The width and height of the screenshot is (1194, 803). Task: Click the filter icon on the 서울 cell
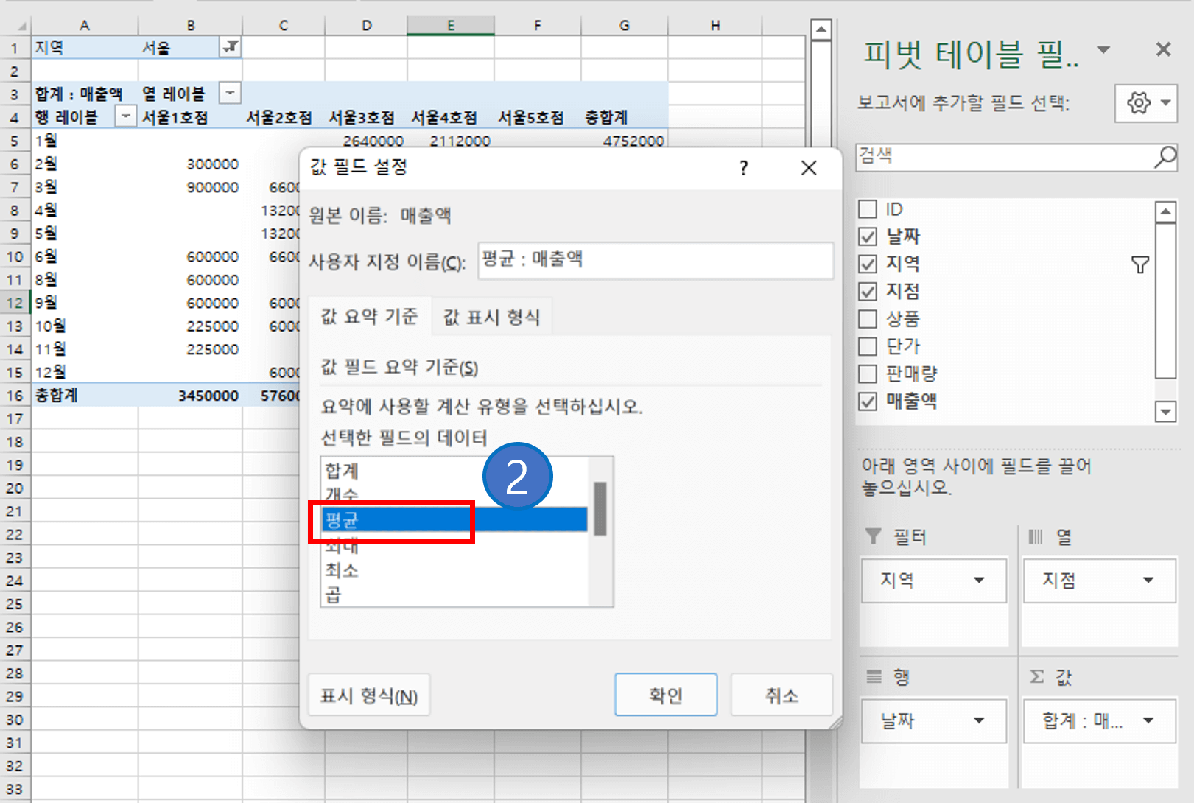click(231, 47)
